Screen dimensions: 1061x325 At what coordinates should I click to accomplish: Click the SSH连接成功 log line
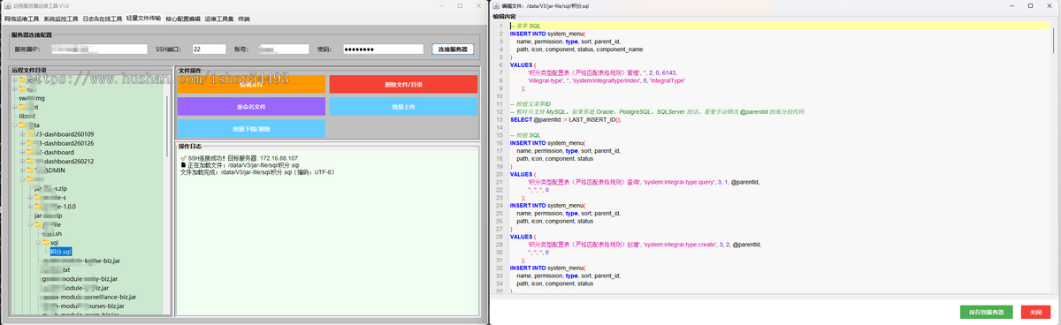[240, 158]
